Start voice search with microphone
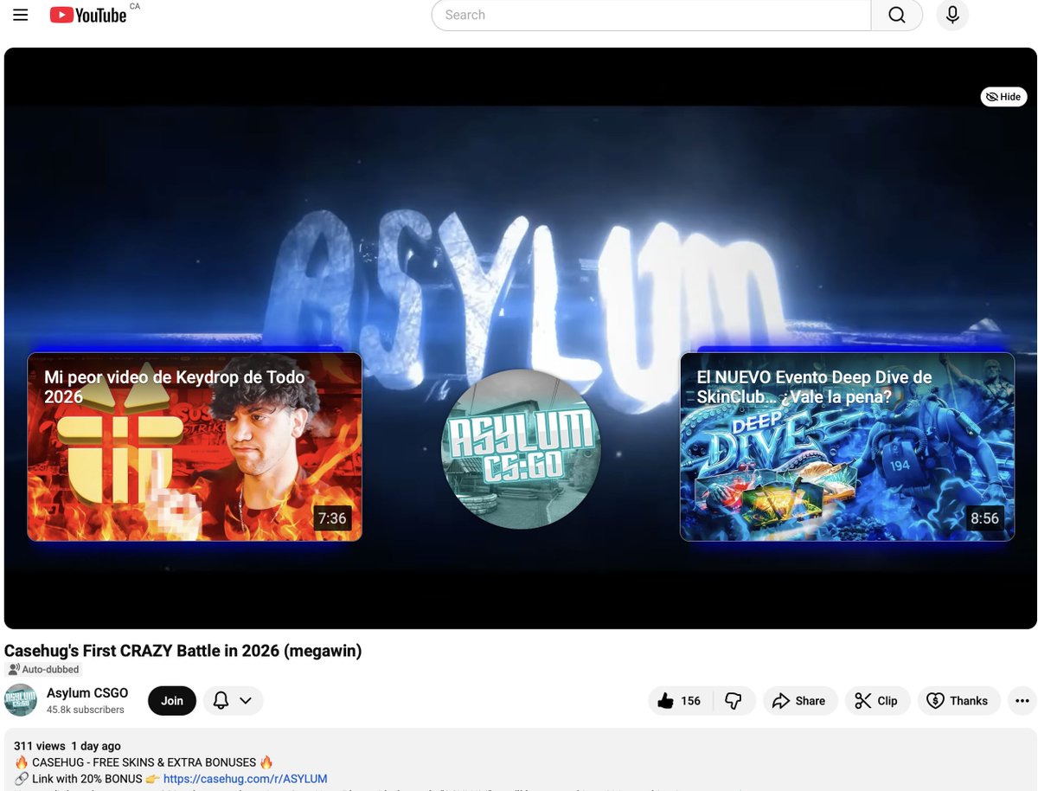 tap(952, 15)
